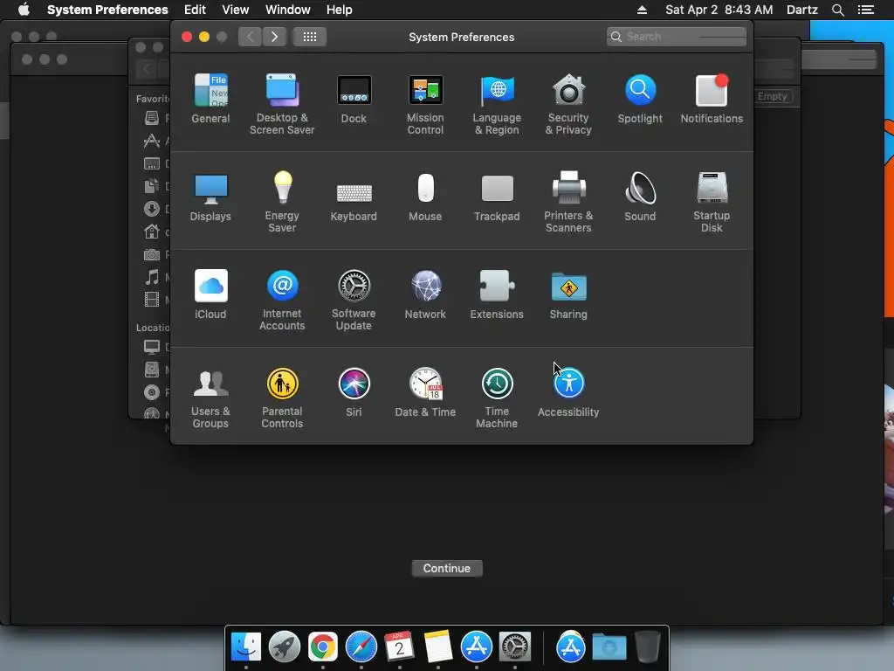Open Startup Disk preferences
The height and width of the screenshot is (671, 894).
point(712,202)
